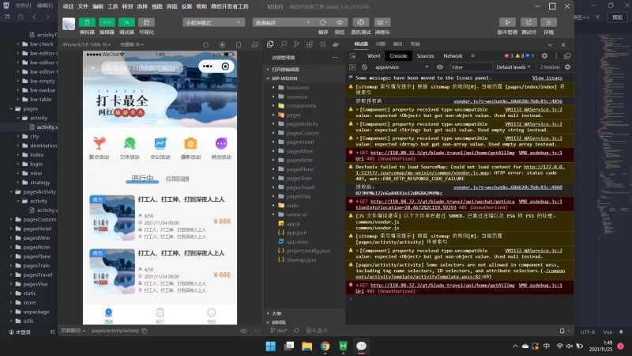
Task: Open the 小程序模式 mode dropdown
Action: click(214, 23)
